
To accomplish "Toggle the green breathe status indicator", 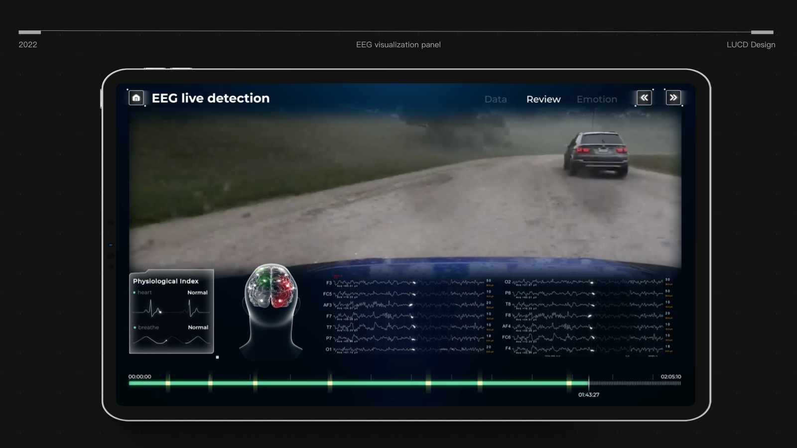I will (133, 328).
